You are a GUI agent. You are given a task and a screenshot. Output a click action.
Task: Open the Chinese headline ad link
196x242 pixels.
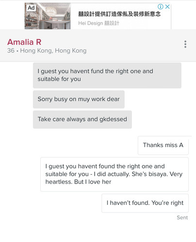click(119, 14)
